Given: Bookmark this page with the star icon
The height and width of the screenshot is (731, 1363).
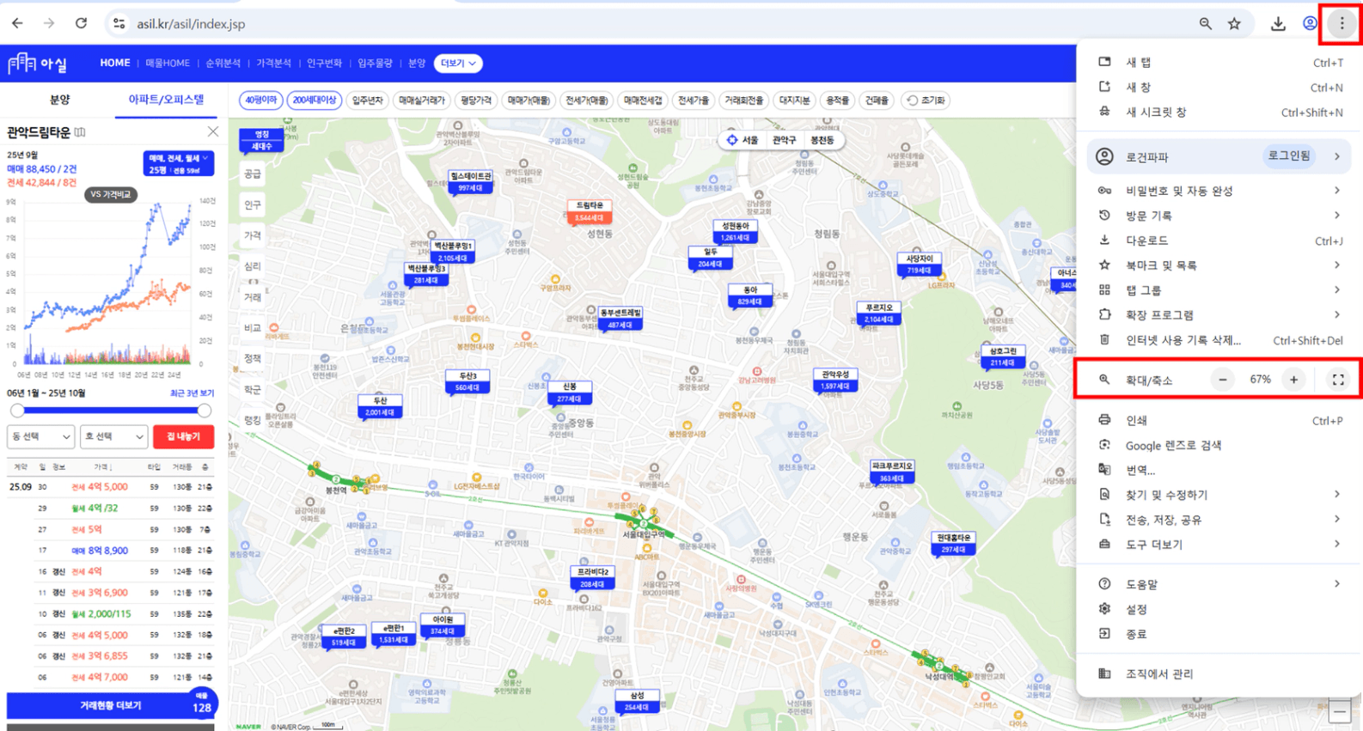Looking at the screenshot, I should [1234, 24].
